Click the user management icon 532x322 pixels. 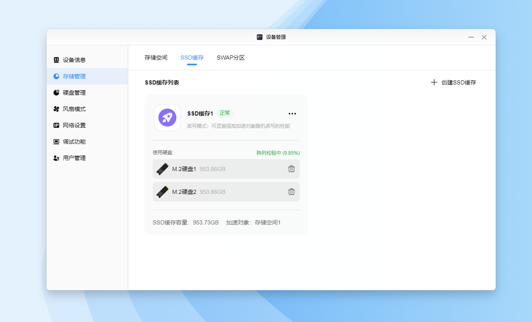(56, 158)
